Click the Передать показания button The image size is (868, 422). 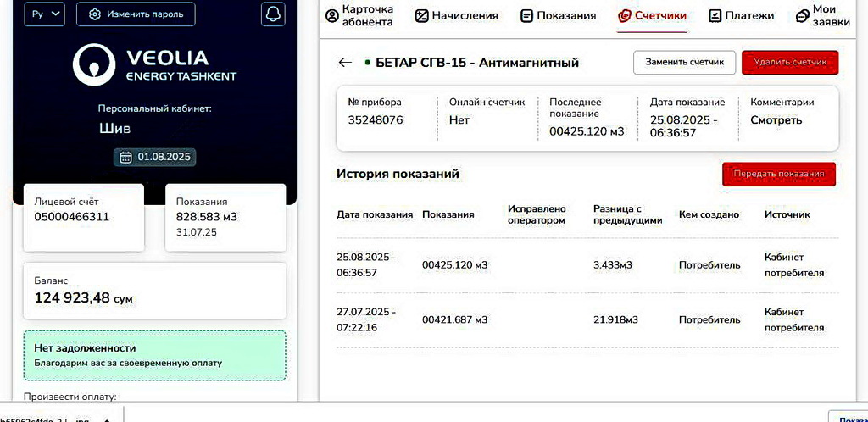point(778,174)
